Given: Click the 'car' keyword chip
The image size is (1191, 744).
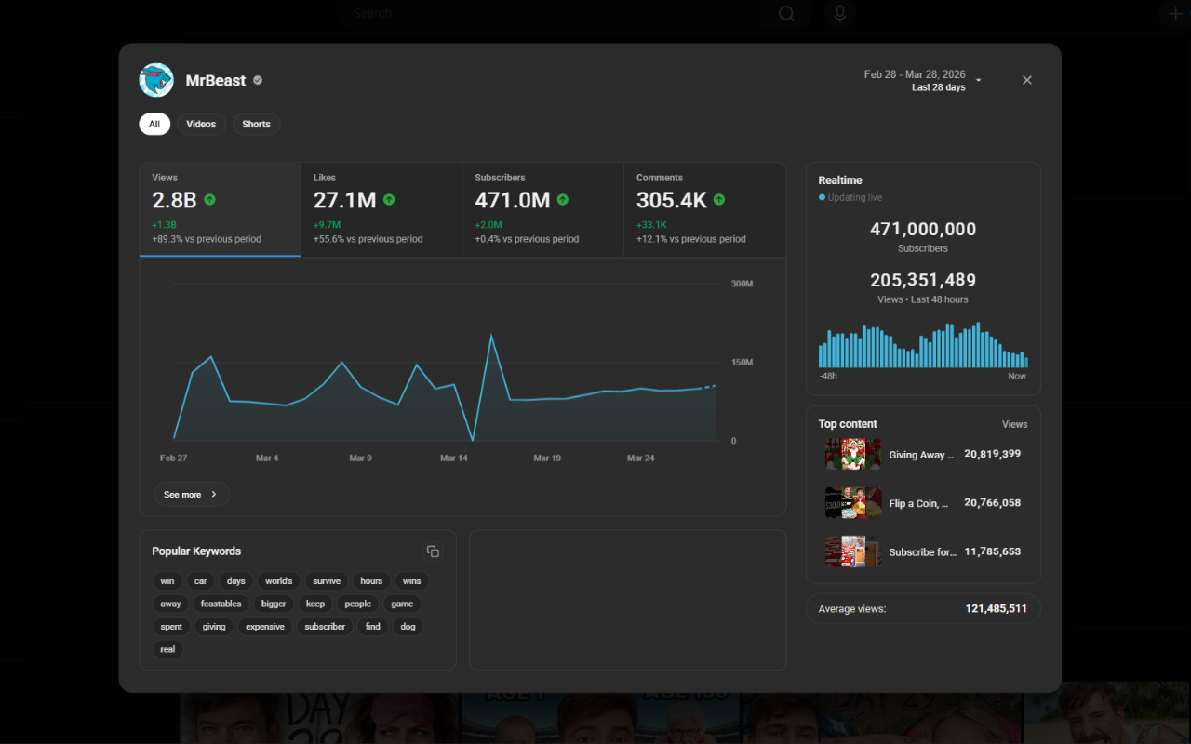Looking at the screenshot, I should pos(200,581).
